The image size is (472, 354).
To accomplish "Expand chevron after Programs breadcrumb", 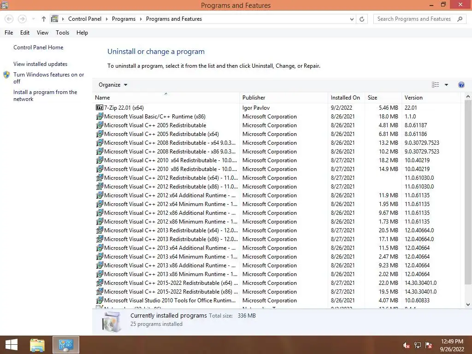I will pos(141,19).
